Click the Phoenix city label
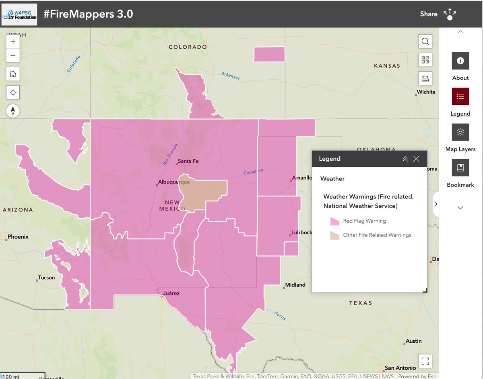This screenshot has height=379, width=483. pos(18,237)
